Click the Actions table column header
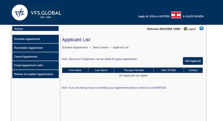 point(193,70)
